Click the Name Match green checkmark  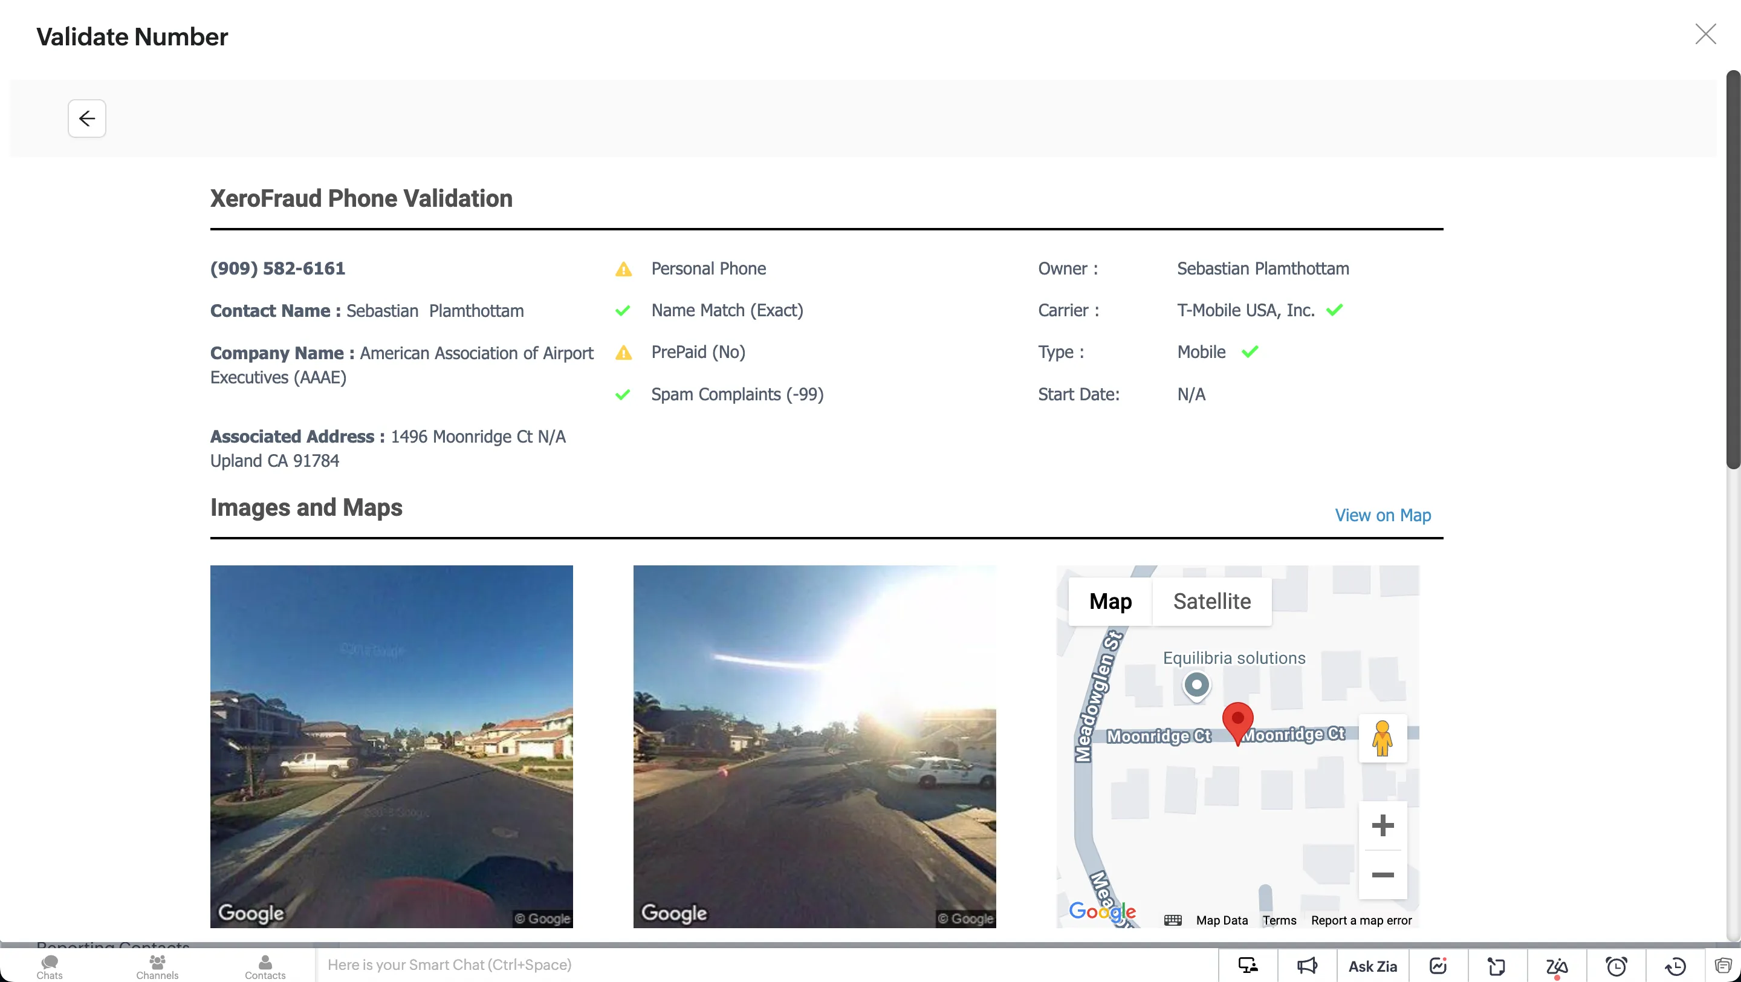(623, 310)
